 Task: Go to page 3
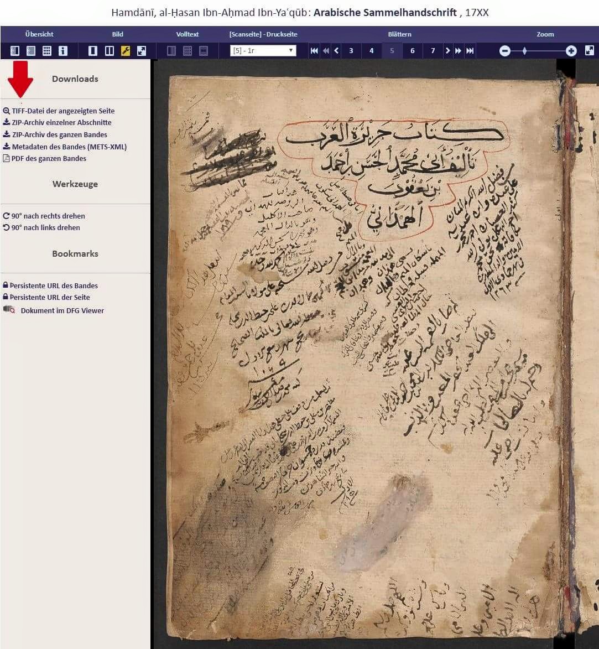click(351, 50)
